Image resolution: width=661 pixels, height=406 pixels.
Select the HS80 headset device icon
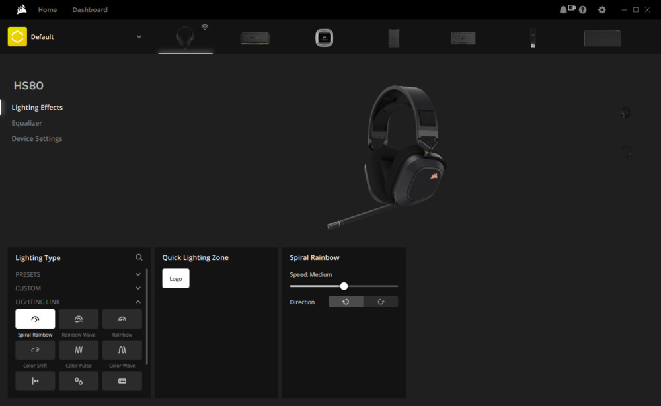tap(185, 37)
